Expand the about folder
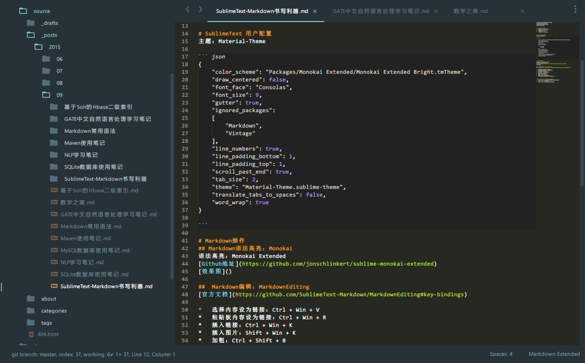Screen dimensions: 585x363 click(49, 298)
